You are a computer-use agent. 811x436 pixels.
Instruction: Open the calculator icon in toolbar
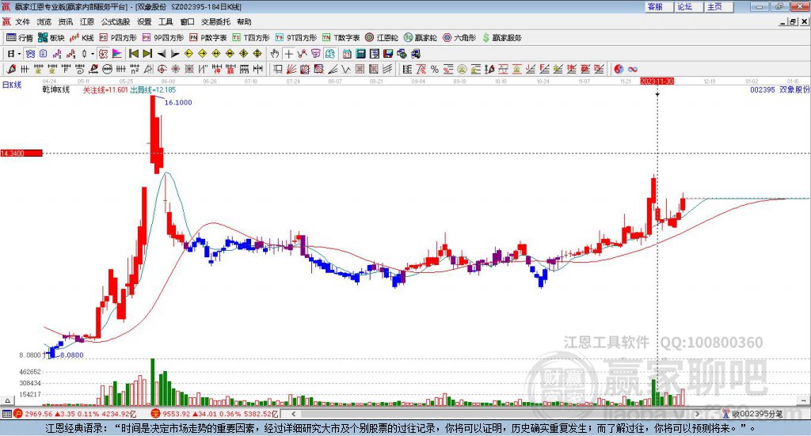360,54
